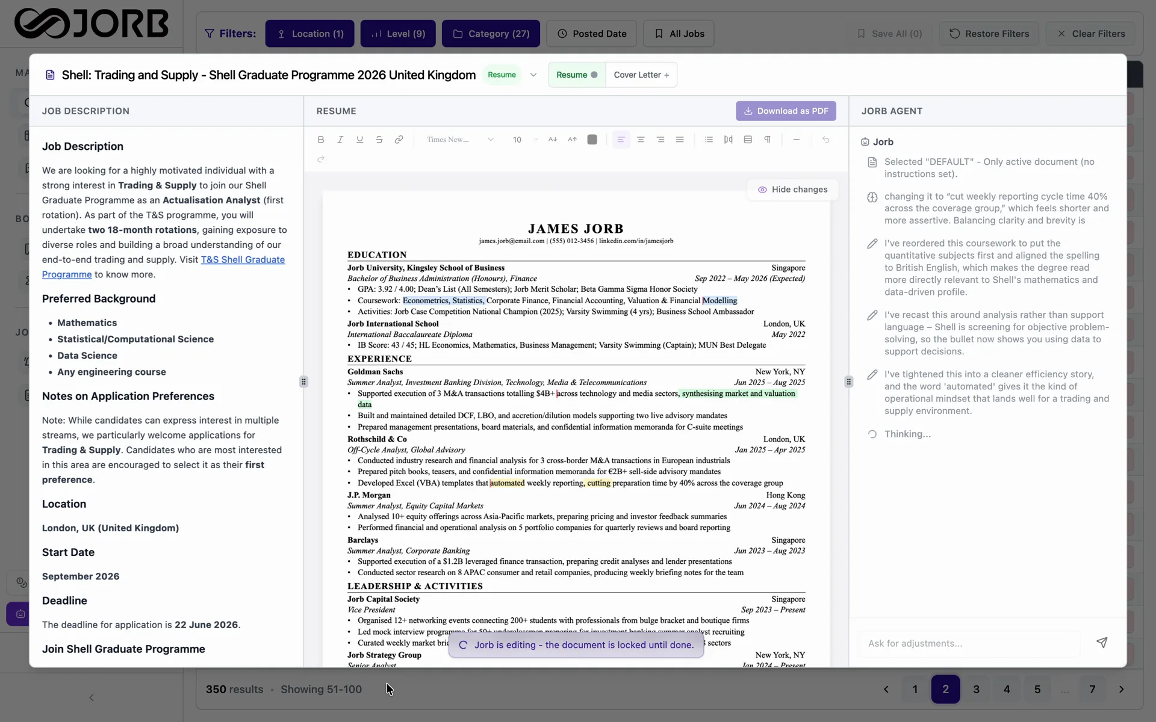Image resolution: width=1156 pixels, height=722 pixels.
Task: Hide changes in the resume
Action: coord(792,190)
